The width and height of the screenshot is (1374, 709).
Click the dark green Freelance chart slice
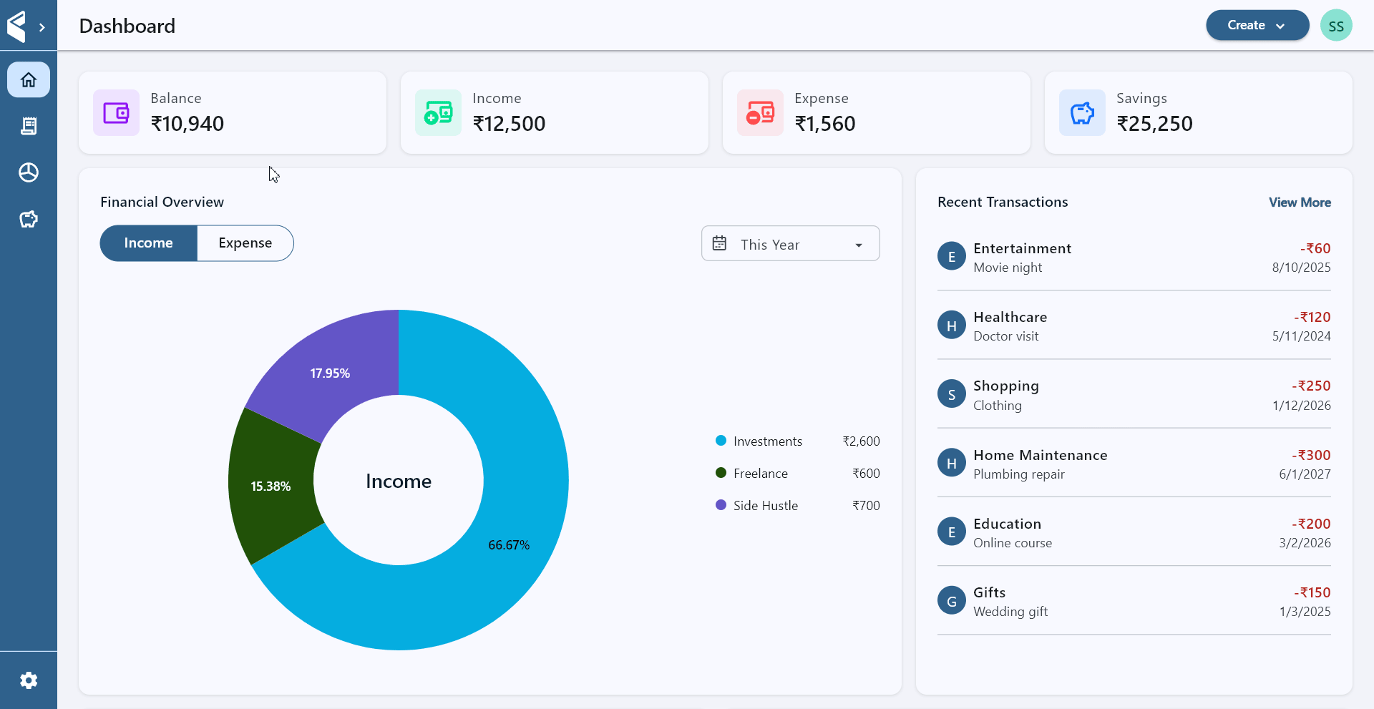click(x=272, y=486)
